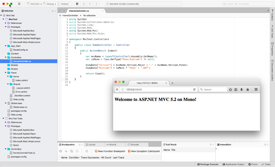Image resolution: width=275 pixels, height=167 pixels.
Task: Collapse the Global.asax node
Action: click(x=6, y=103)
